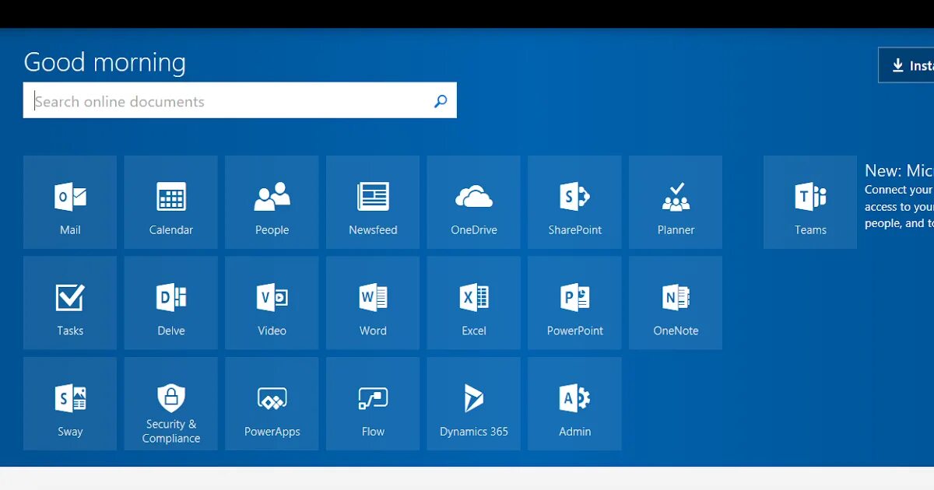The height and width of the screenshot is (490, 934).
Task: Launch the Planner app
Action: click(676, 202)
